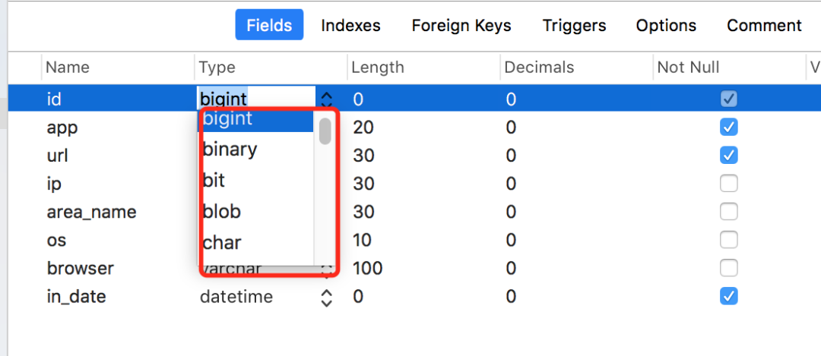The height and width of the screenshot is (356, 821).
Task: Go to the Options tab
Action: (x=666, y=26)
